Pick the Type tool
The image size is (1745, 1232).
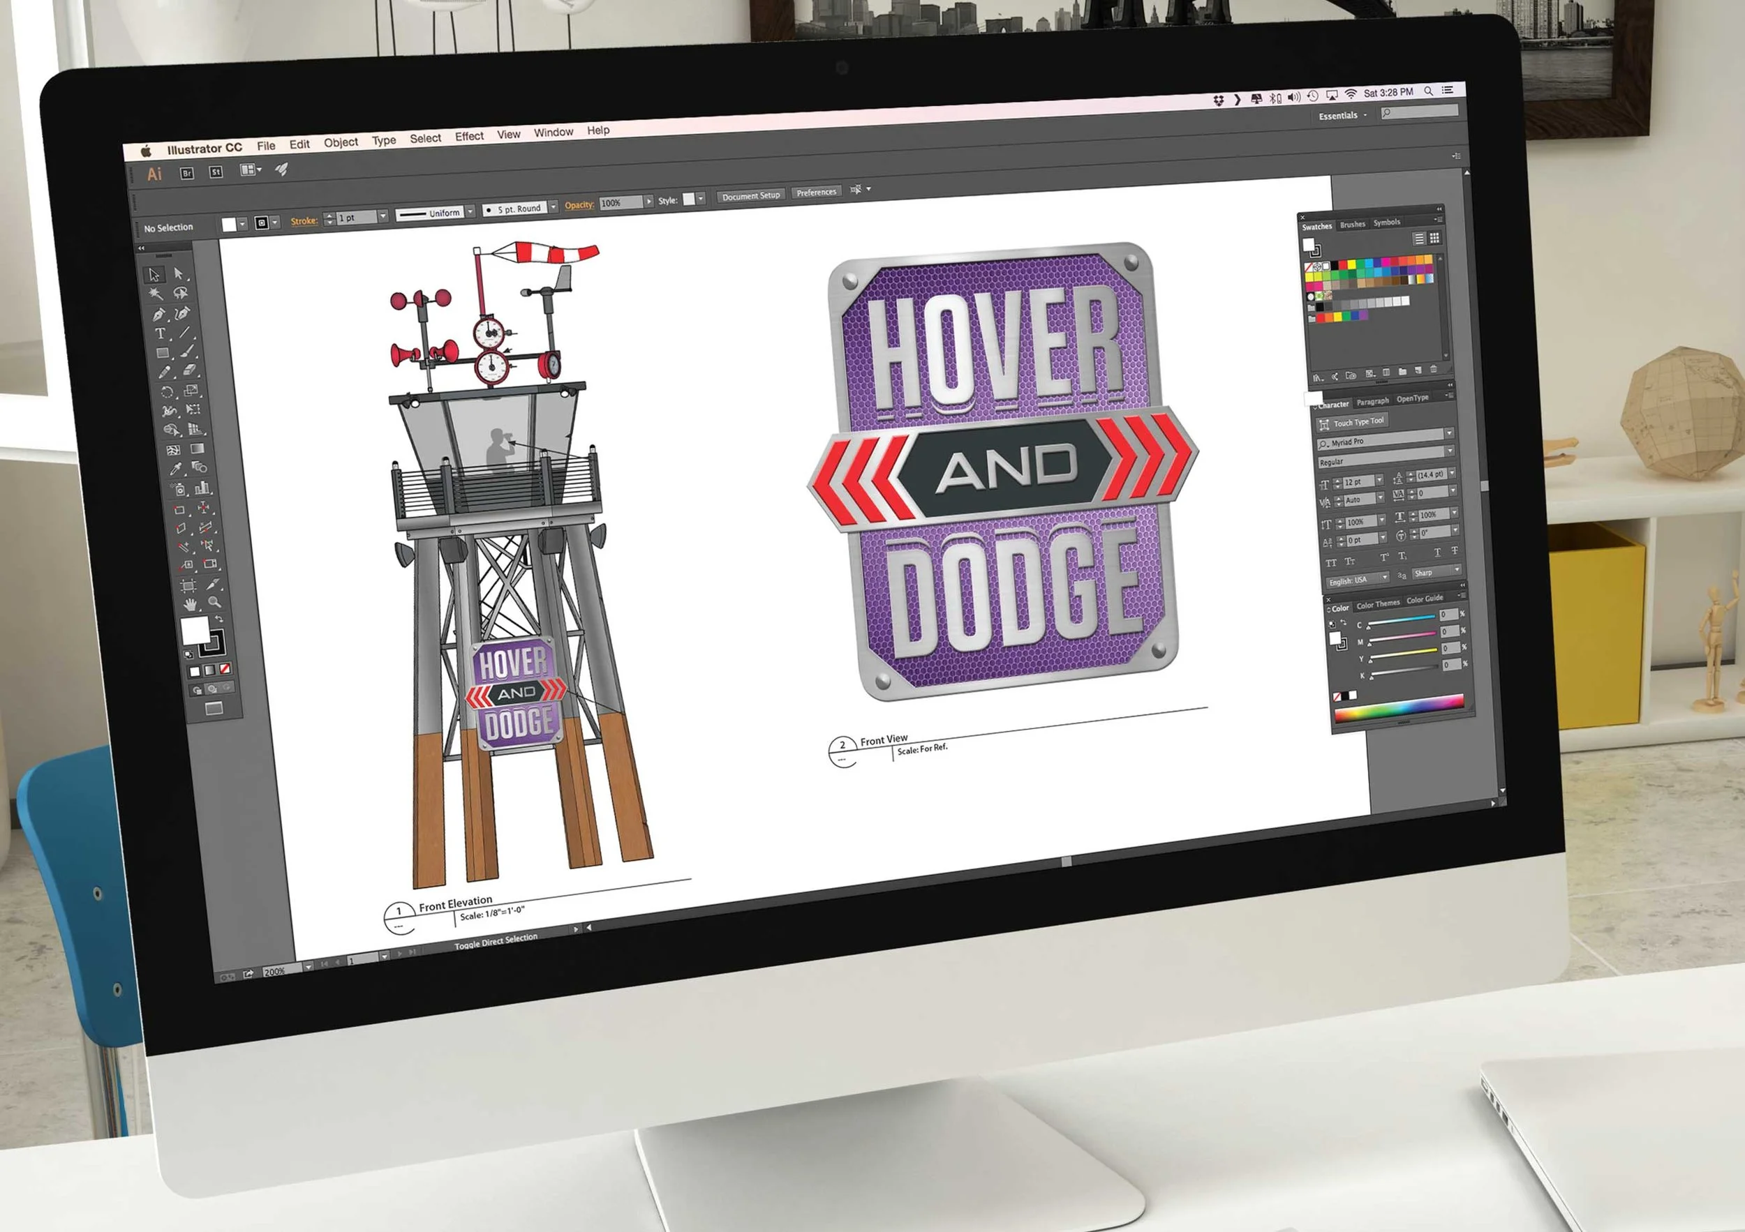[x=160, y=334]
